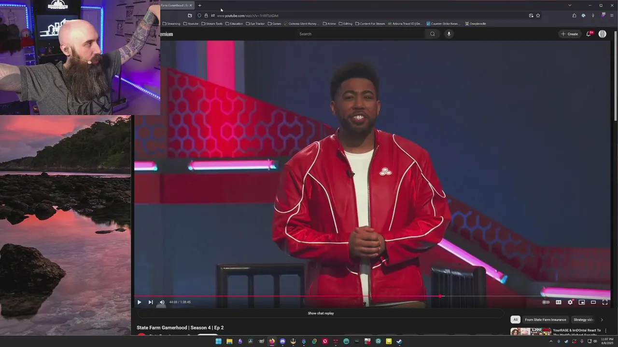The height and width of the screenshot is (347, 618).
Task: List all tabs dropdown arrow
Action: (570, 5)
